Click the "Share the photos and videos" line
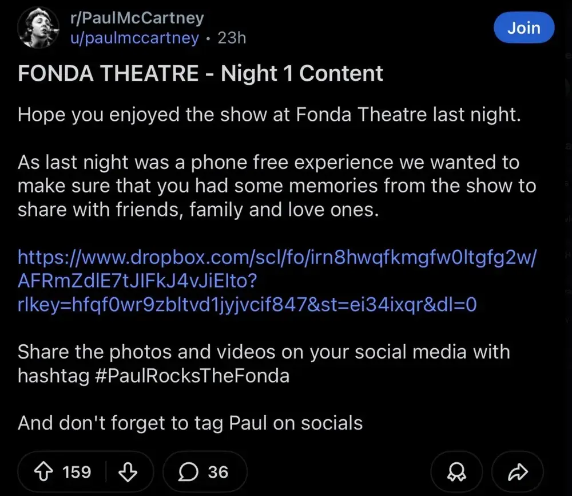 click(x=264, y=352)
